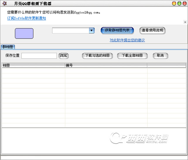Screen dimensions: 188x160
Task: Open the QQ group dropdown arrow
Action: point(92,31)
